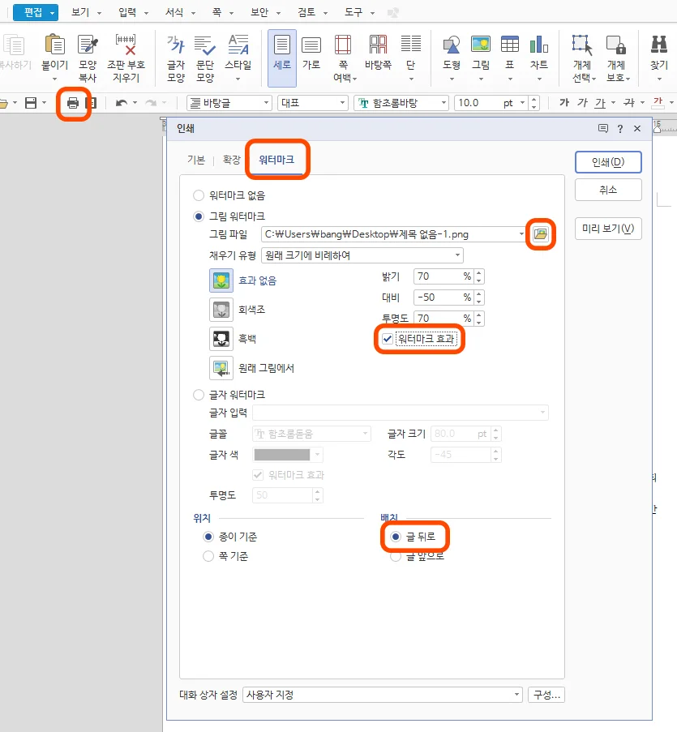This screenshot has width=677, height=732.
Task: Expand the 편집 menu dropdown arrow
Action: coord(52,13)
